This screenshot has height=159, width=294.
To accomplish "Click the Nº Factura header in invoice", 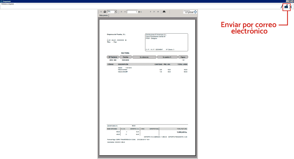I will click(x=113, y=57).
